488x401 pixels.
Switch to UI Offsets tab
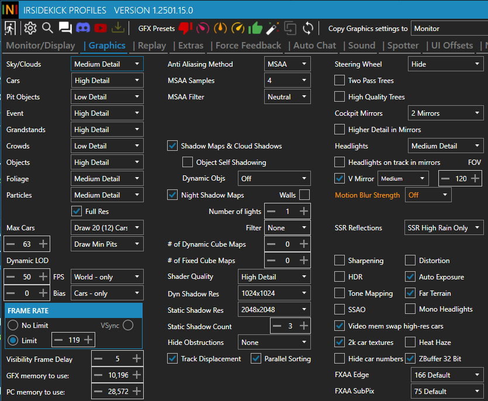452,46
